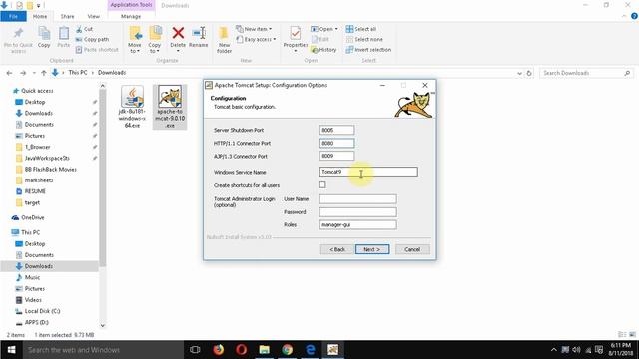The image size is (639, 359).
Task: Go back with the Back arrow
Action: point(9,73)
